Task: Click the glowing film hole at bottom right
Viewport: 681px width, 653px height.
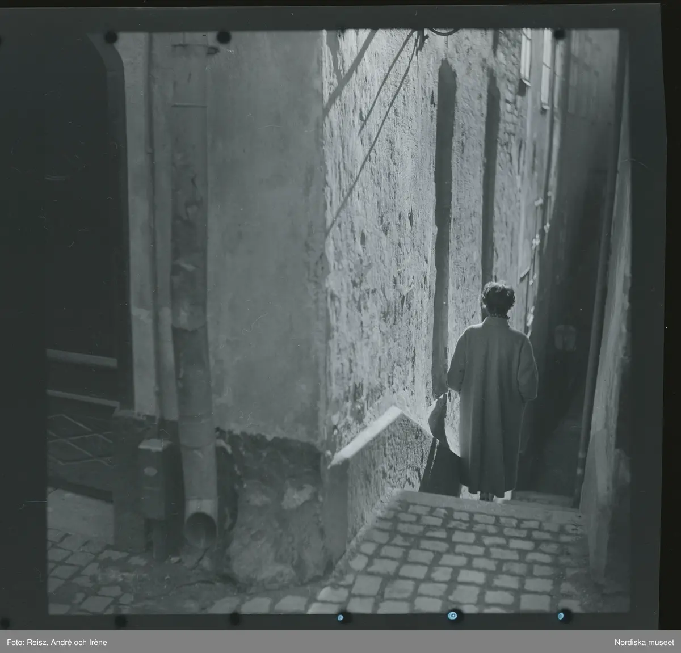Action: coord(561,616)
